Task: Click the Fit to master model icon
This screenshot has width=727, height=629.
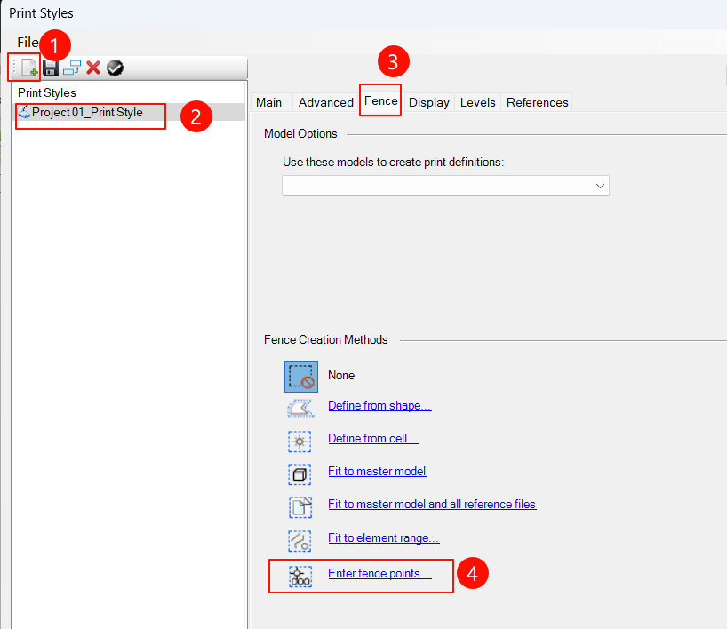Action: click(x=300, y=474)
